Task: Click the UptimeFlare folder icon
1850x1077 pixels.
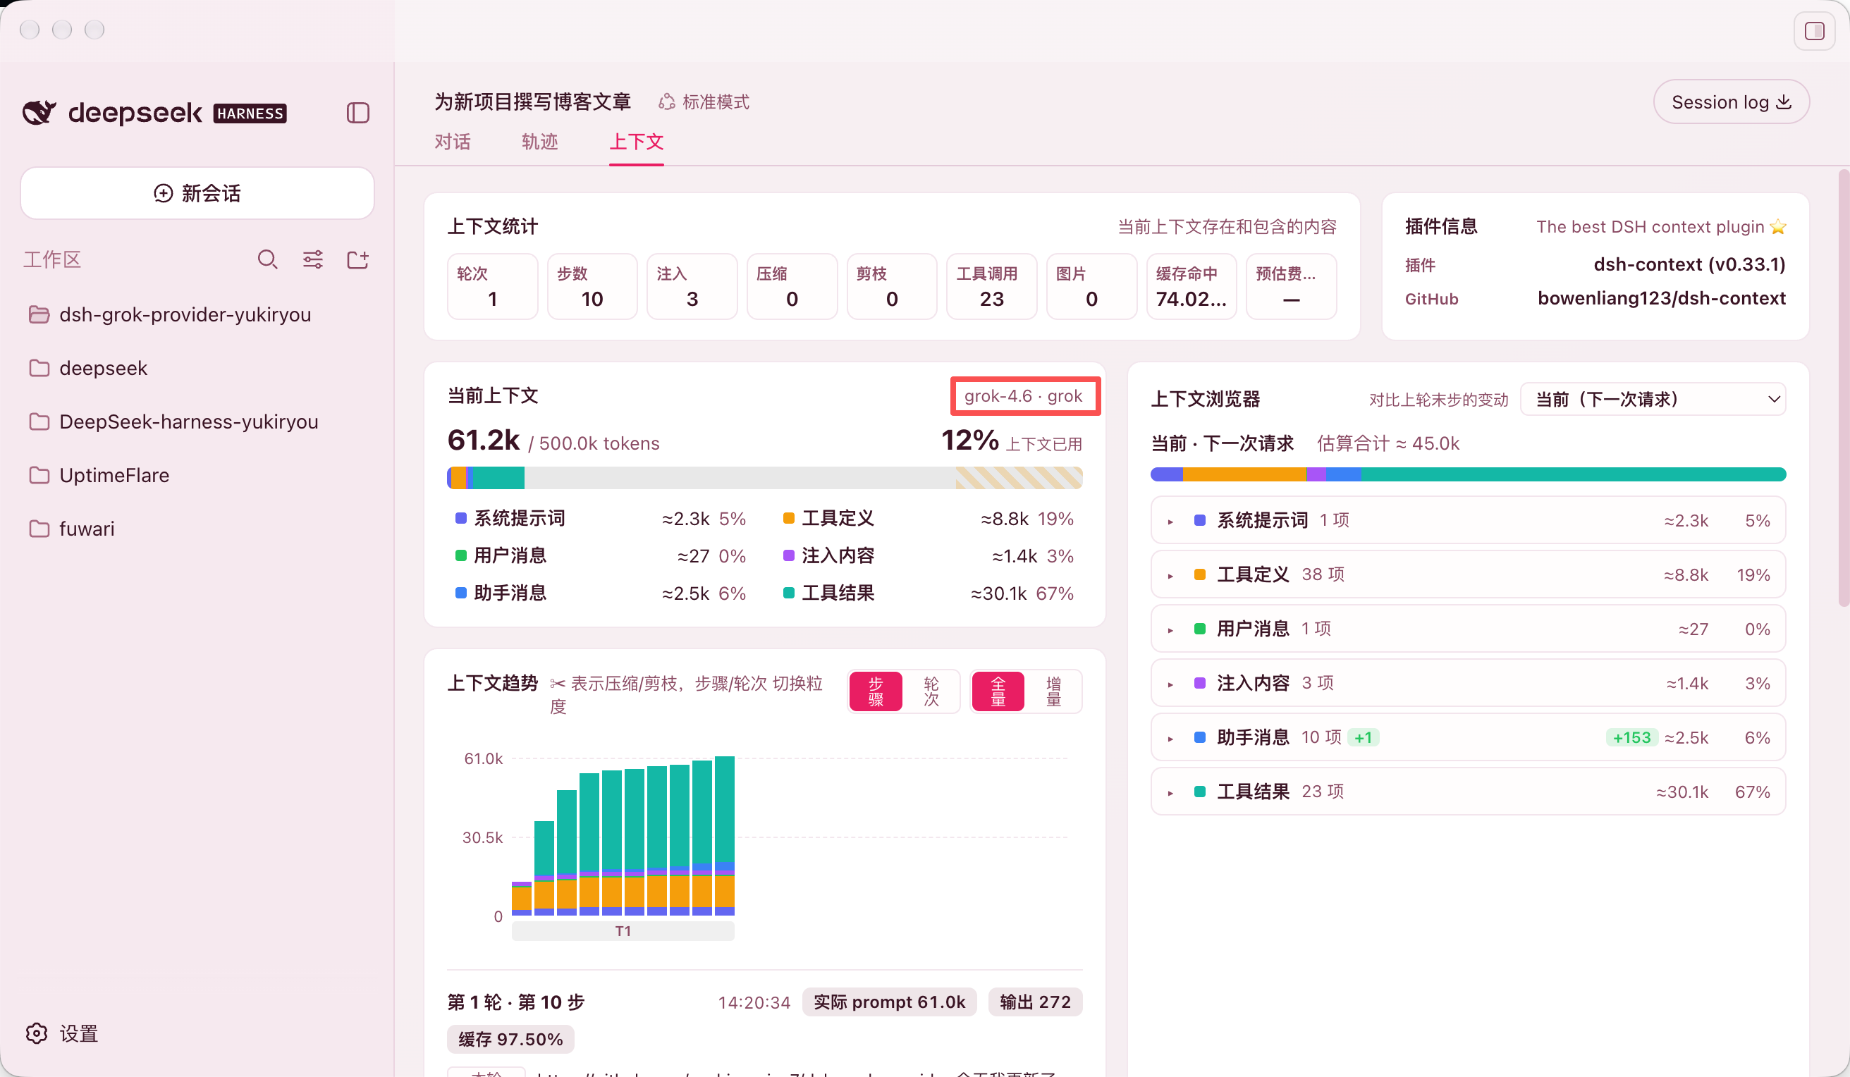Action: 39,475
